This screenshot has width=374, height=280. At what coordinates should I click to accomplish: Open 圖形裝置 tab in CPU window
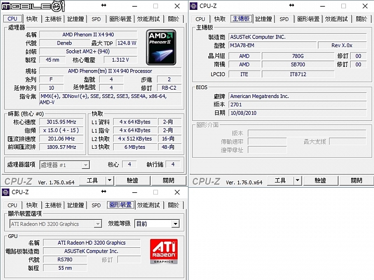[x=121, y=19]
